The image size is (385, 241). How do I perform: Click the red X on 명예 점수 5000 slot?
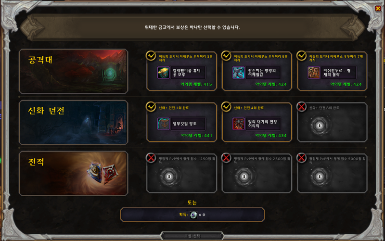coord(302,158)
